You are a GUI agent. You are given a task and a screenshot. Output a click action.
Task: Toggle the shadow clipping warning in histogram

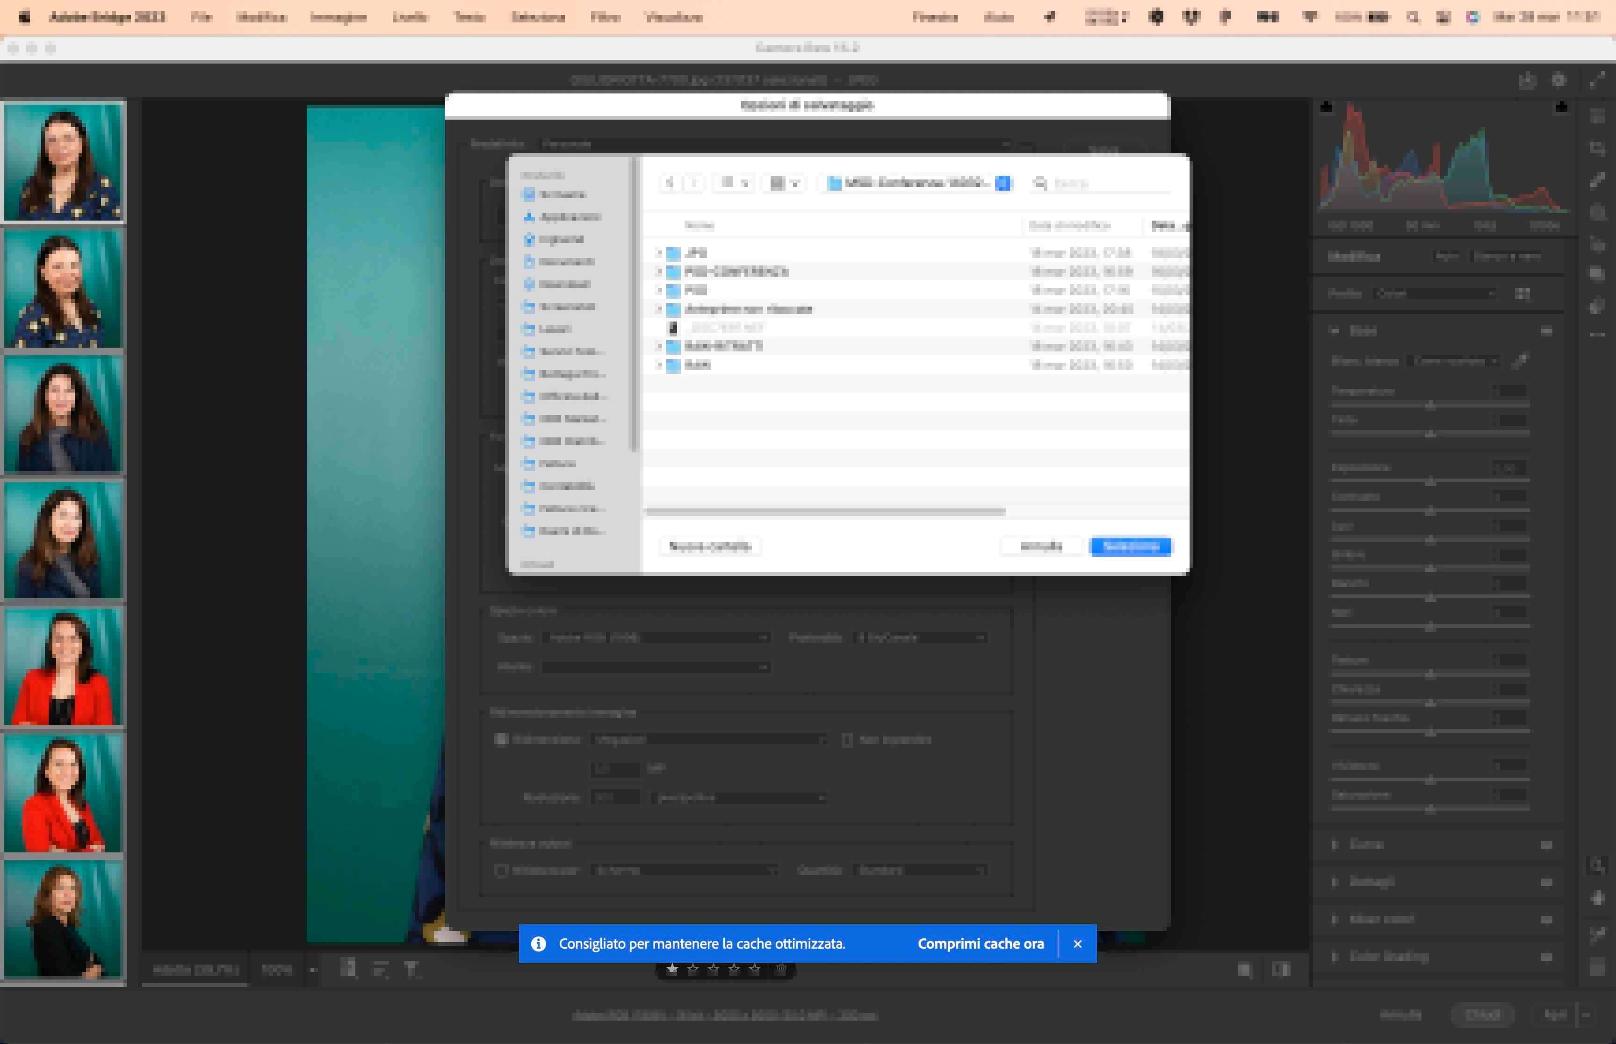1327,107
